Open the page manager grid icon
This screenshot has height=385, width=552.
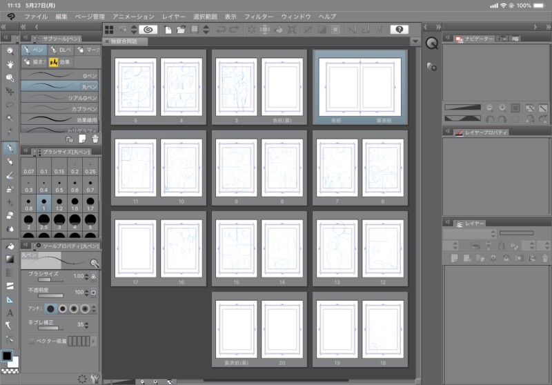click(109, 30)
